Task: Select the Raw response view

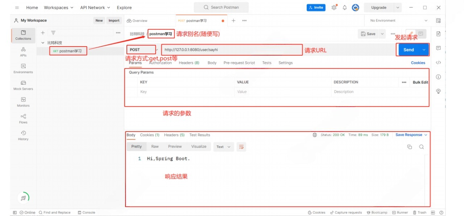Action: (x=155, y=147)
